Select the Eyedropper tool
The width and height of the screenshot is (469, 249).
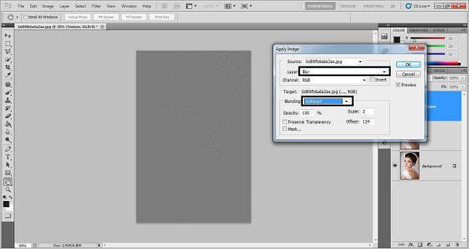pyautogui.click(x=8, y=75)
